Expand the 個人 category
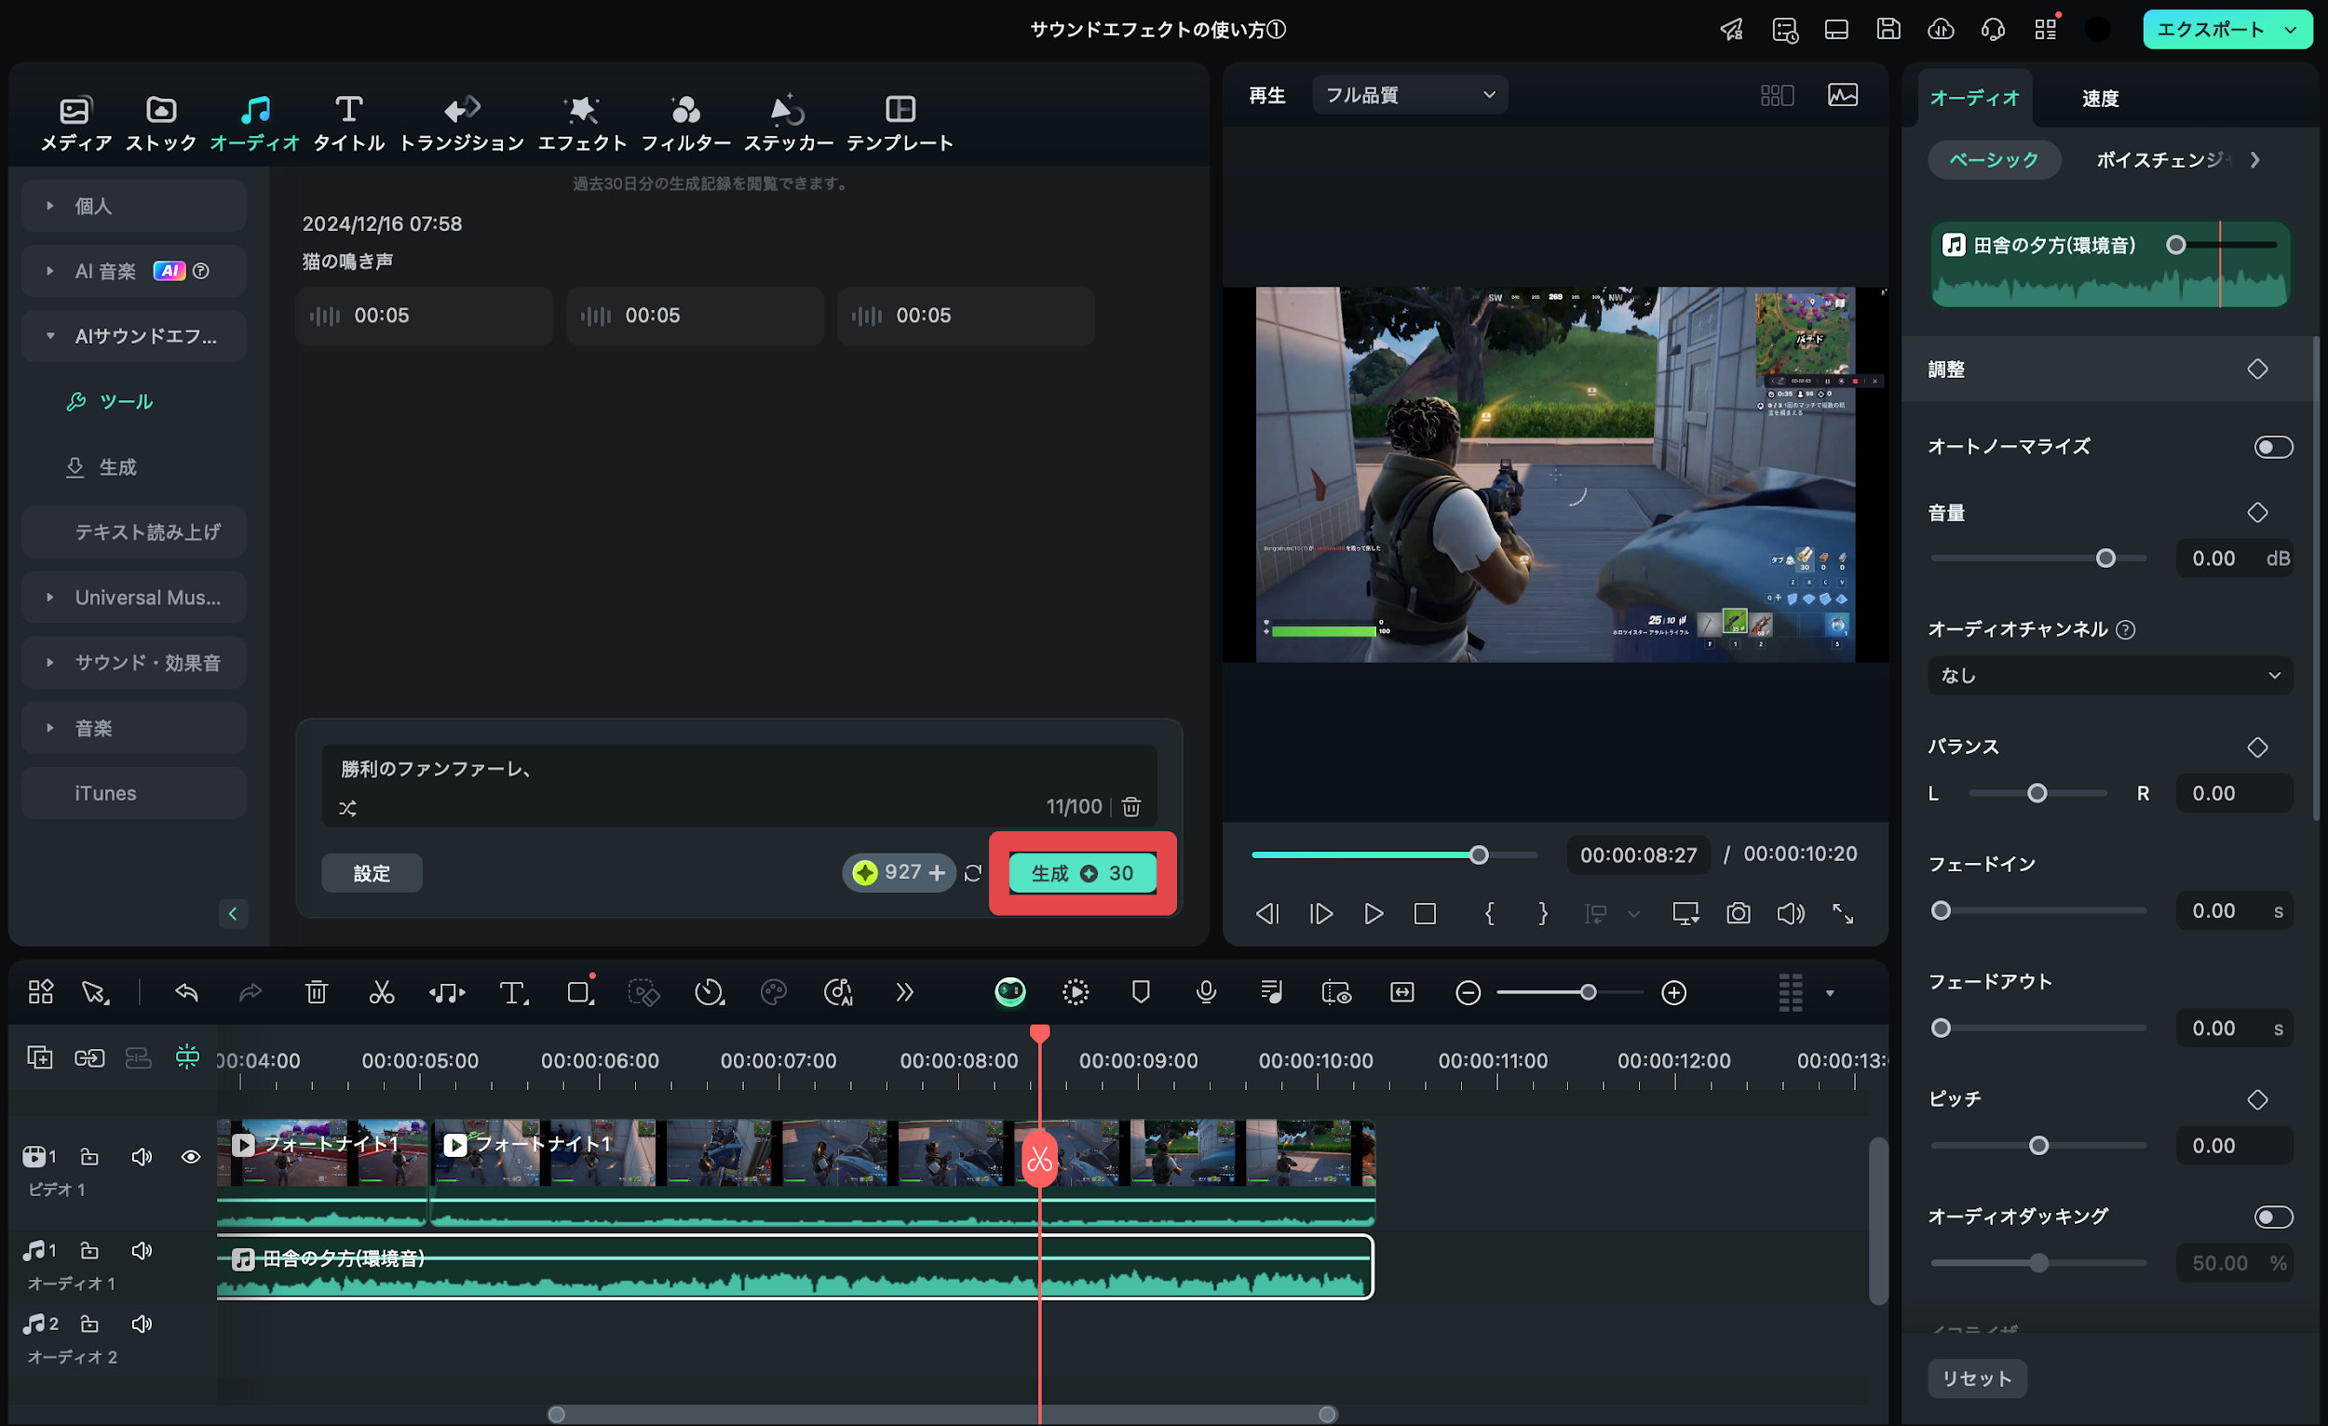 133,206
